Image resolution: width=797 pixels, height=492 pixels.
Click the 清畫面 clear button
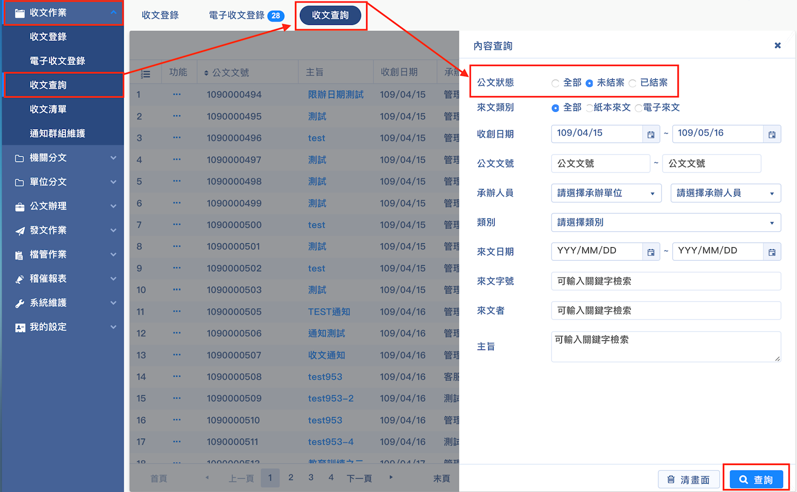pos(689,480)
